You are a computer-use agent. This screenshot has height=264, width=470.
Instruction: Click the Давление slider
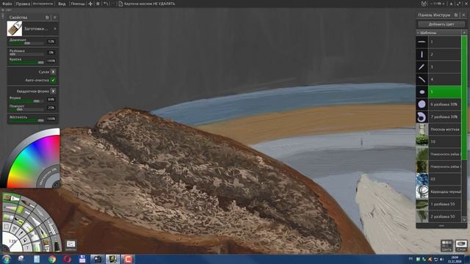click(x=26, y=43)
